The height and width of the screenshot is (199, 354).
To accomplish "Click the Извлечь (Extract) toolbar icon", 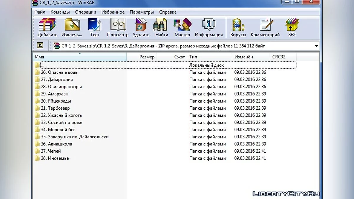I will (x=72, y=27).
